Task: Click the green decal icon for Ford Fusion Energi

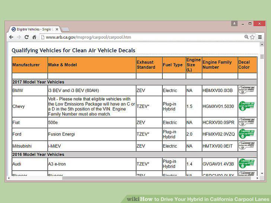Action: (247, 134)
